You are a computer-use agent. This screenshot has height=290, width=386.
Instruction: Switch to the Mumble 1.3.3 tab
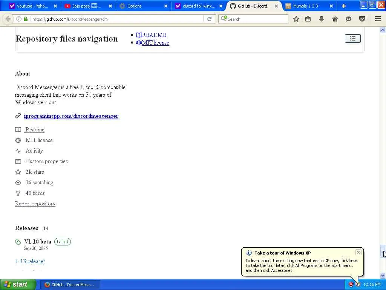[305, 6]
